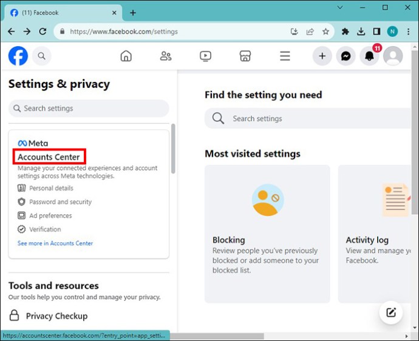Open the Activity log card
The image size is (419, 341).
click(x=375, y=234)
